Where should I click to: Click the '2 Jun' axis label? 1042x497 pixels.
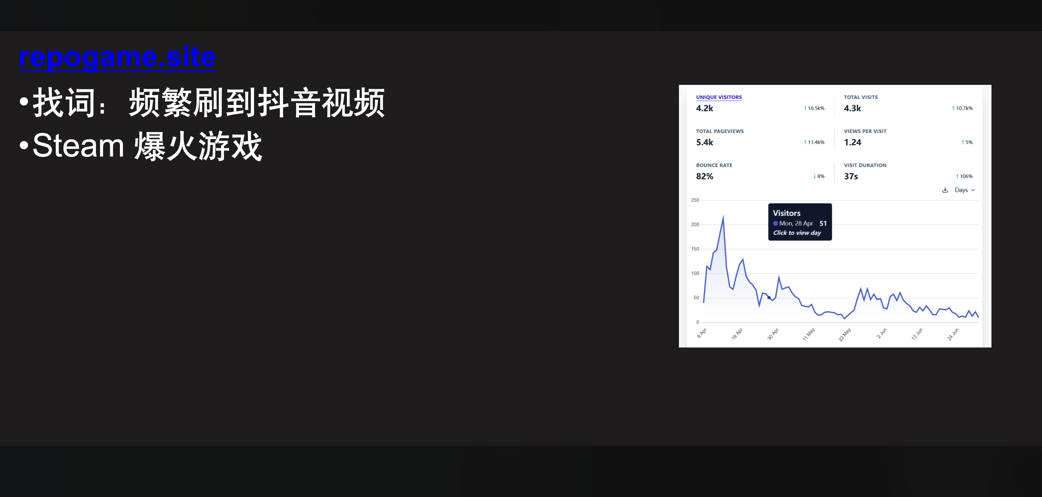pos(882,333)
